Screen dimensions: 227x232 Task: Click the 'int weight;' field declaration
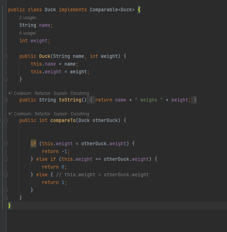tap(35, 41)
